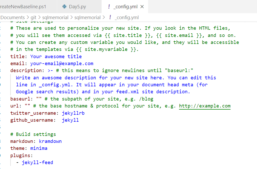The image size is (257, 169).
Task: Close the _config.yml tab
Action: pos(142,7)
